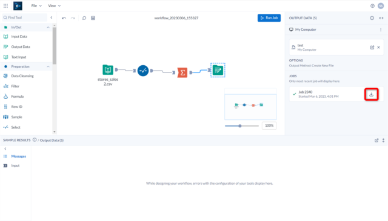Image resolution: width=388 pixels, height=221 pixels.
Task: Adjust the canvas zoom slider handle
Action: pos(240,126)
